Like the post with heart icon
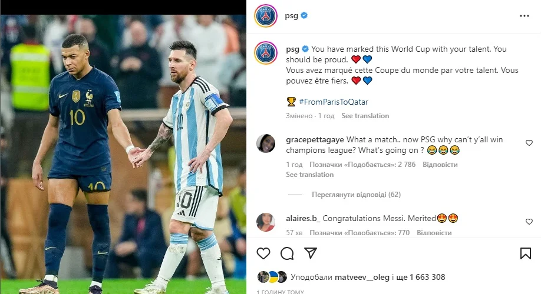 coord(263,253)
